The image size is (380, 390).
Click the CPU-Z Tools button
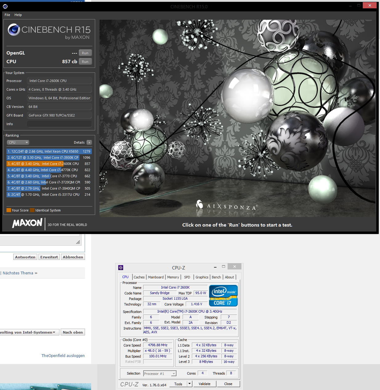point(178,384)
